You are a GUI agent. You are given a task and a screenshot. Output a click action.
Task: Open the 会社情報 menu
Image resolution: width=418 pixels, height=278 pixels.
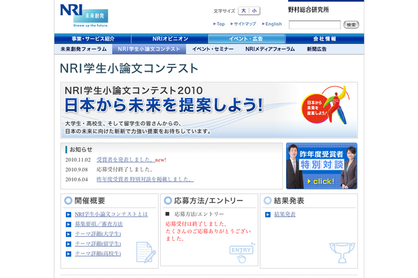click(325, 39)
